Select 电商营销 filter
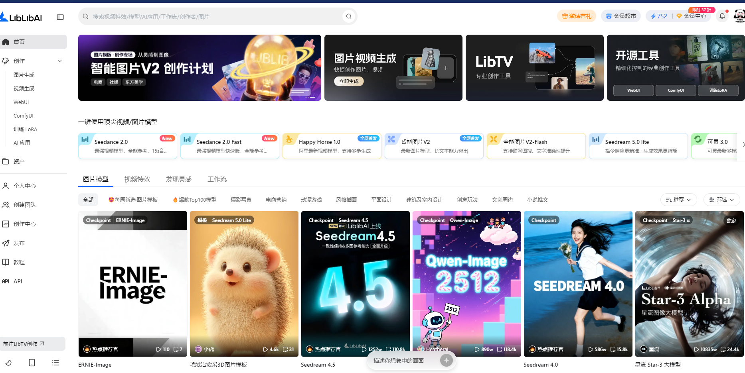This screenshot has width=745, height=373. 276,200
